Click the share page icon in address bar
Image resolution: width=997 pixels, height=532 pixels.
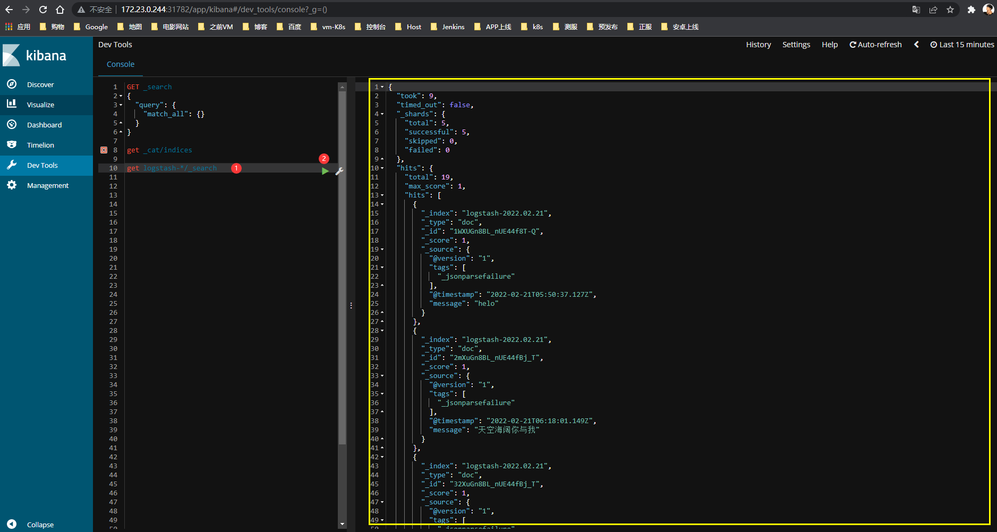933,10
